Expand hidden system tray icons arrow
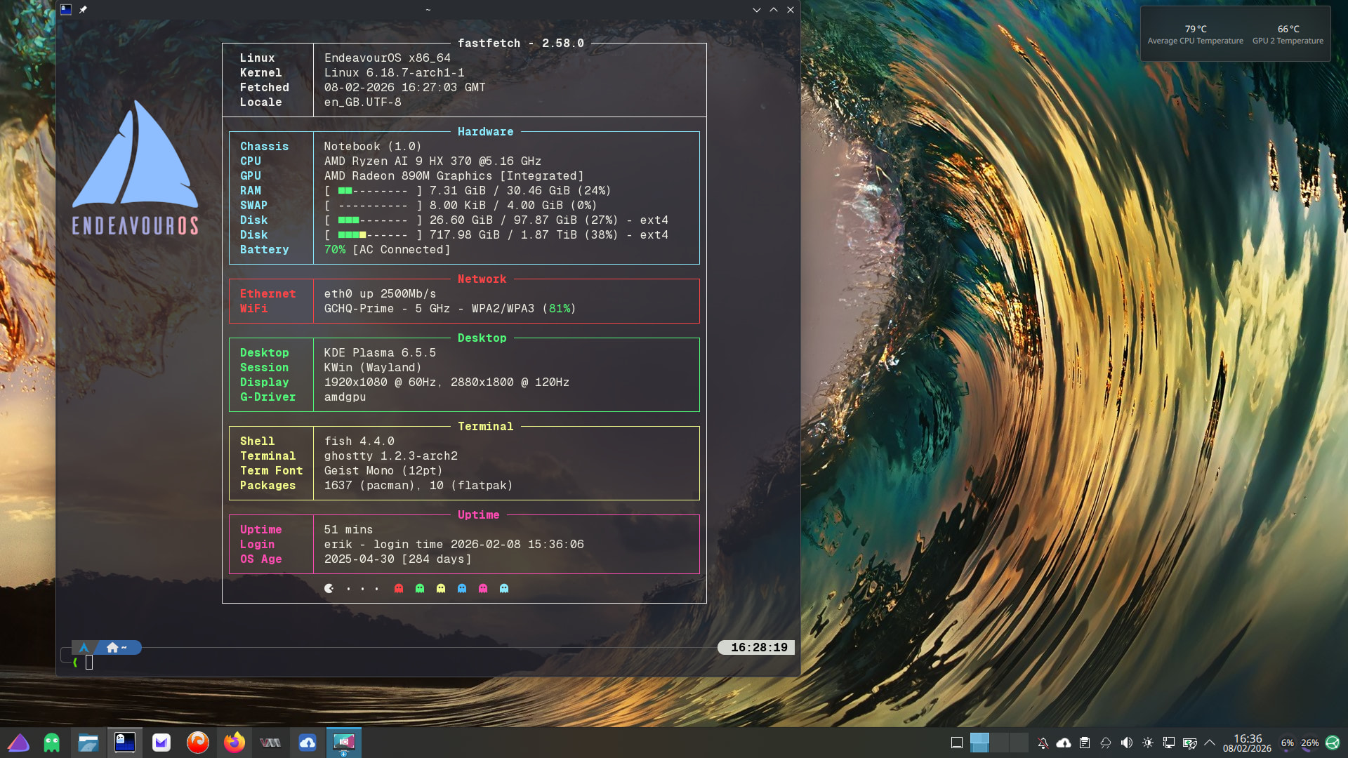The image size is (1348, 758). click(x=1210, y=743)
